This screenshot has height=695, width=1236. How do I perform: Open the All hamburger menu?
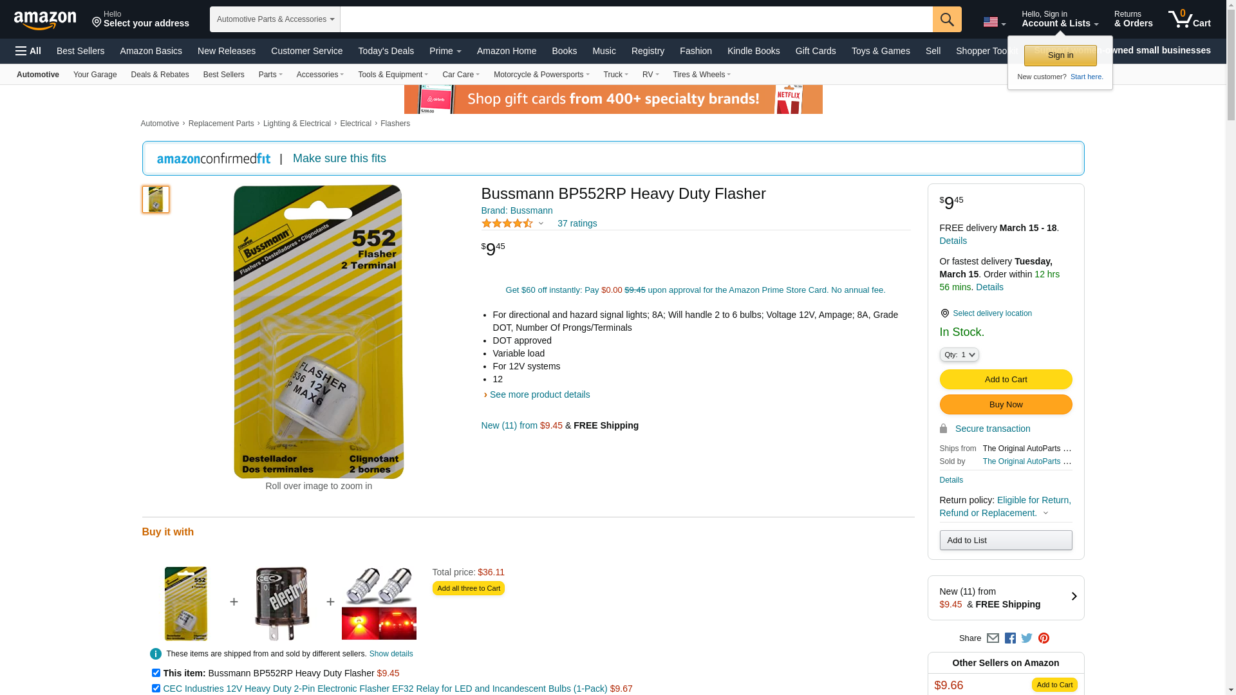point(28,51)
